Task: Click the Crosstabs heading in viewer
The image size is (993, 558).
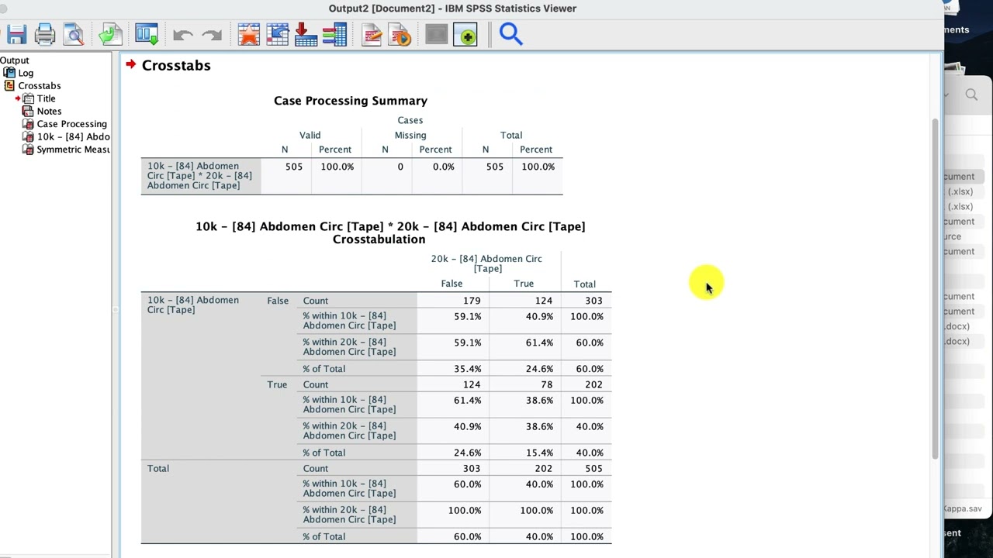Action: click(x=176, y=65)
